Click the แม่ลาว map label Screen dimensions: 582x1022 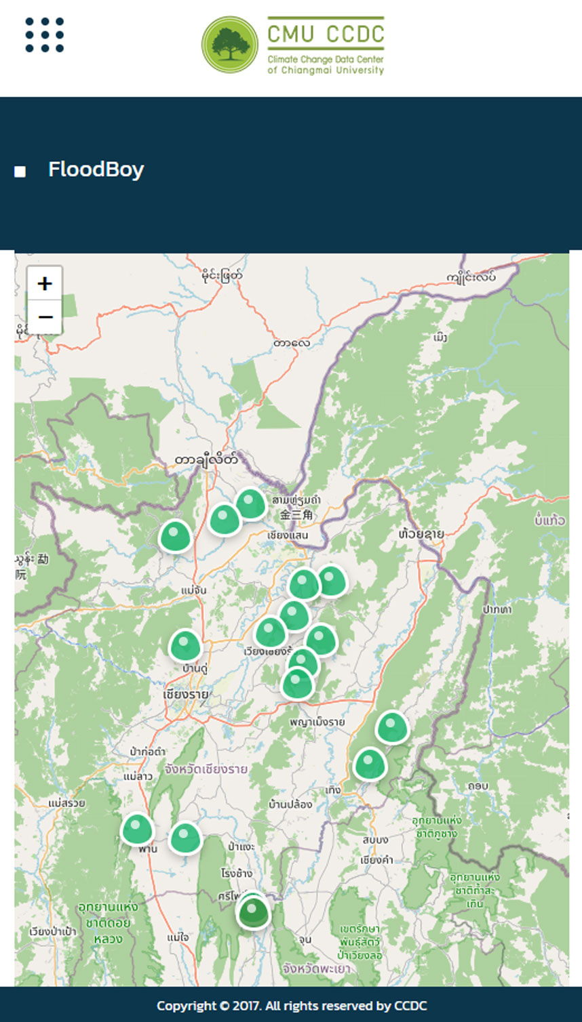138,776
